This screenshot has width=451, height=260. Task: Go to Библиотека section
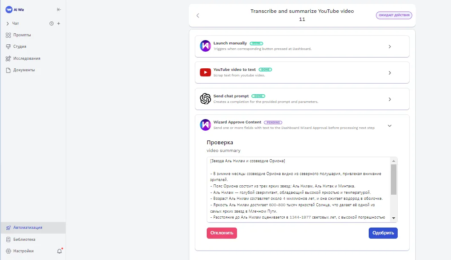[x=24, y=240]
